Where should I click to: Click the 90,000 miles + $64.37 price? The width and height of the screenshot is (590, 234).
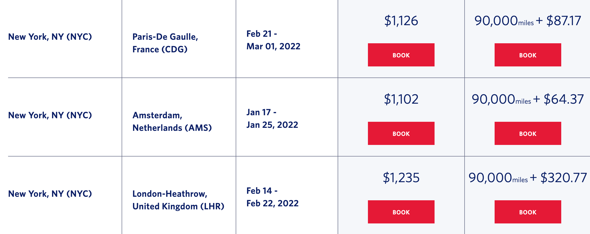pyautogui.click(x=528, y=99)
